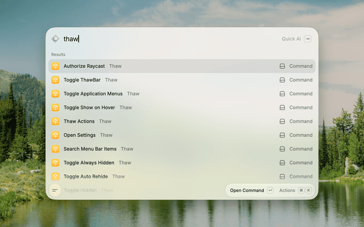The height and width of the screenshot is (227, 364).
Task: Click the Thaw icon next to Toggle Application Menus
Action: 55,94
